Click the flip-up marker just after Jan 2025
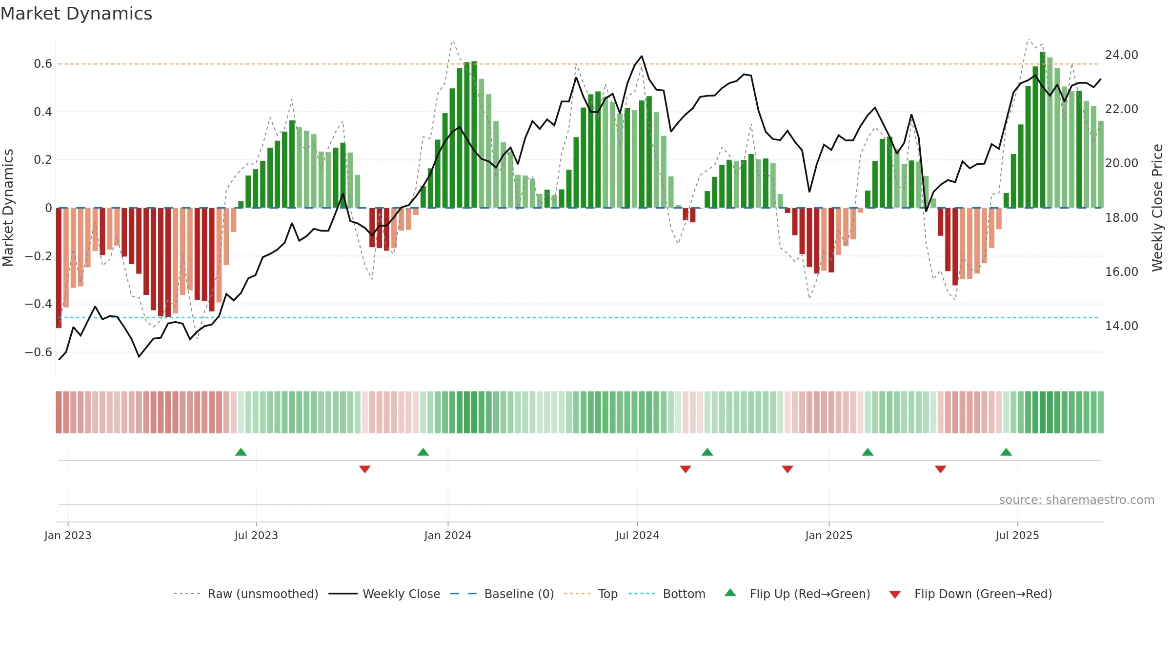The height and width of the screenshot is (658, 1171). [868, 452]
